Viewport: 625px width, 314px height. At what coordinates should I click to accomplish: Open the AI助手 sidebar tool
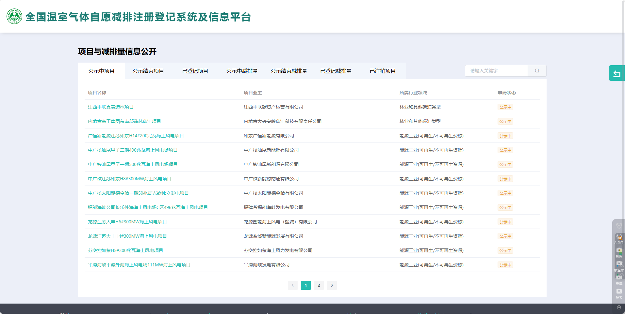(x=619, y=237)
